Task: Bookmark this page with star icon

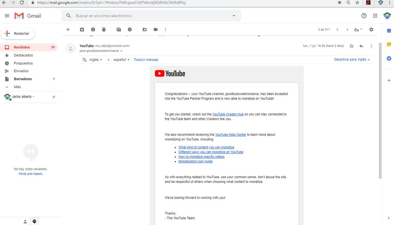Action: [357, 2]
